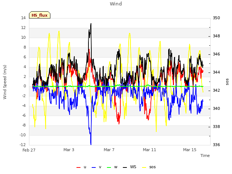
Task: Click the Feb 27 date tick
Action: [x=29, y=150]
